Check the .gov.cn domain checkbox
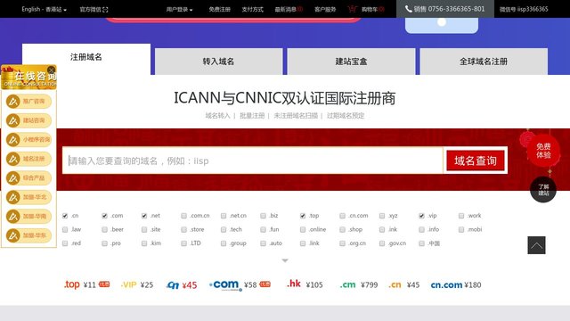 (382, 243)
